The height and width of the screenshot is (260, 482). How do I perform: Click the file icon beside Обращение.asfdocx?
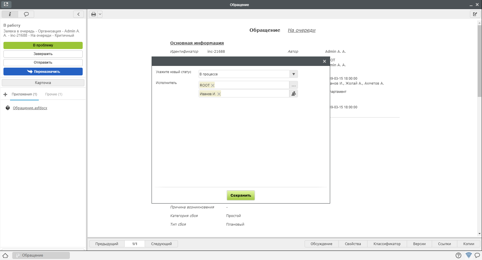click(x=8, y=108)
